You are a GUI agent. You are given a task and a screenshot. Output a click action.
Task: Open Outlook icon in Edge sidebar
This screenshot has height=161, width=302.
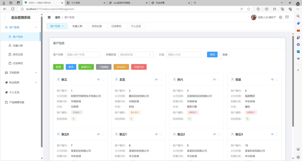(298, 51)
